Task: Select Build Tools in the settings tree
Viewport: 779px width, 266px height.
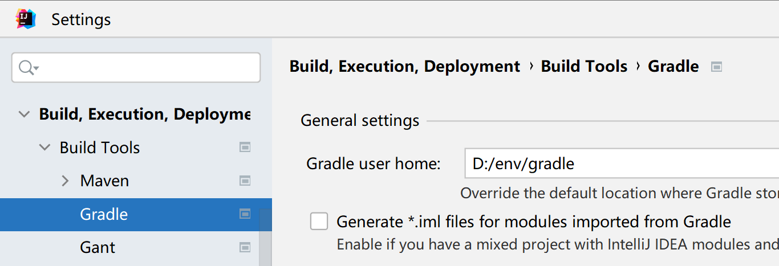Action: click(x=136, y=148)
